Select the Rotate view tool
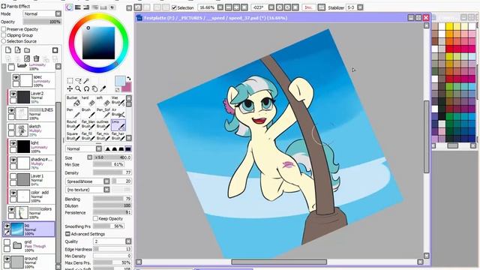This screenshot has height=270, width=480. tap(87, 88)
